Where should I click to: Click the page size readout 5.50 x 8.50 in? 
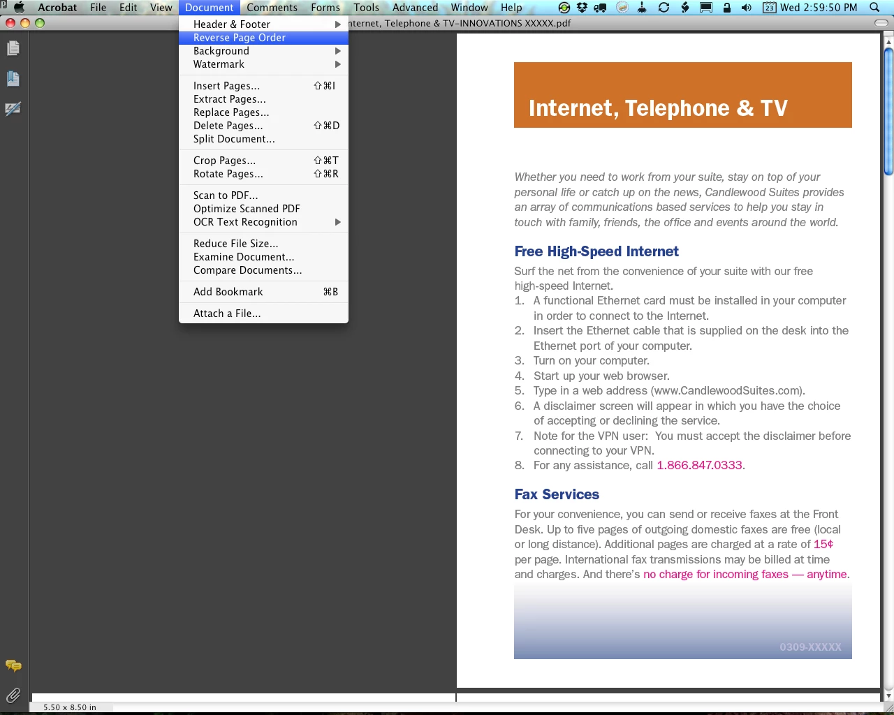pyautogui.click(x=70, y=707)
